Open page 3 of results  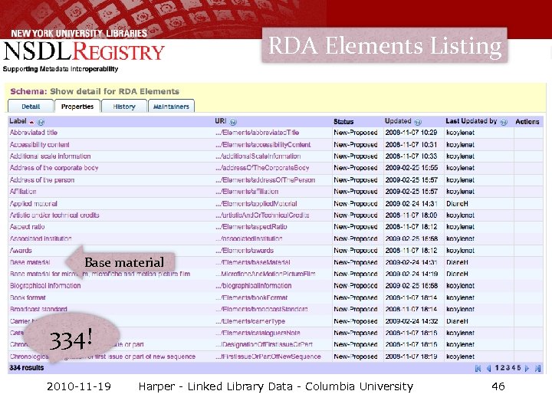tap(508, 368)
